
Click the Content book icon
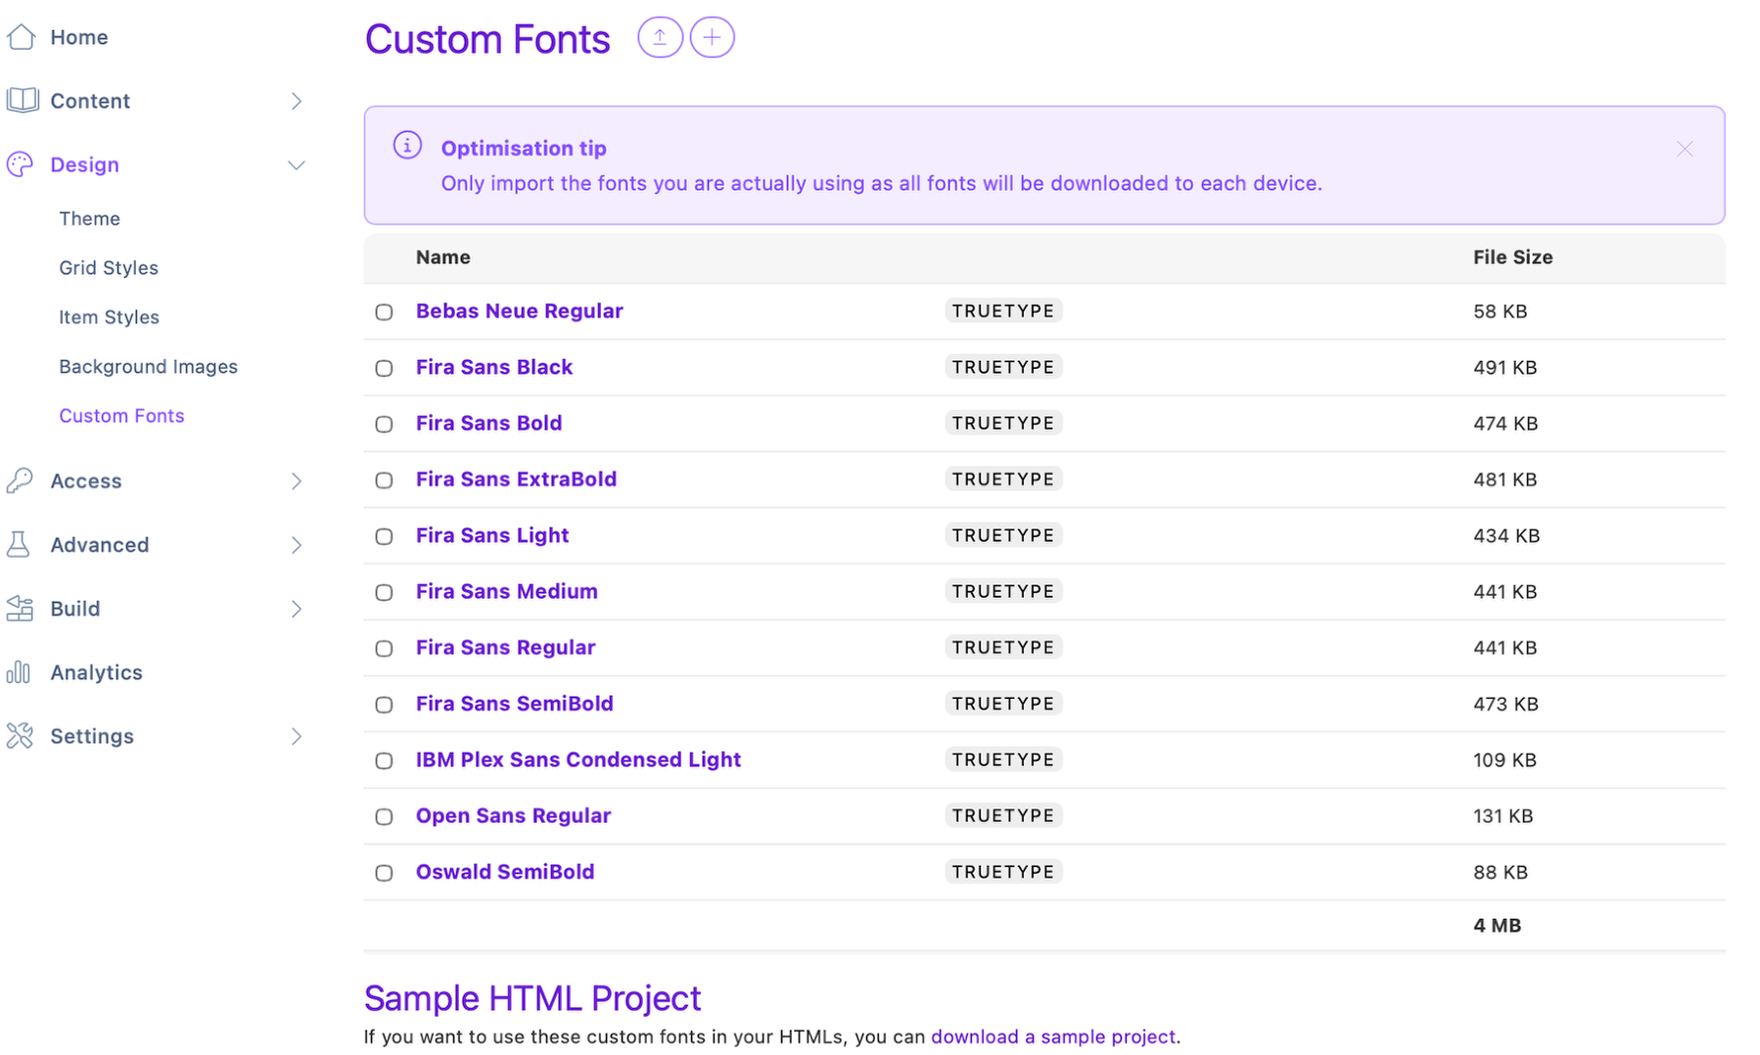click(22, 101)
